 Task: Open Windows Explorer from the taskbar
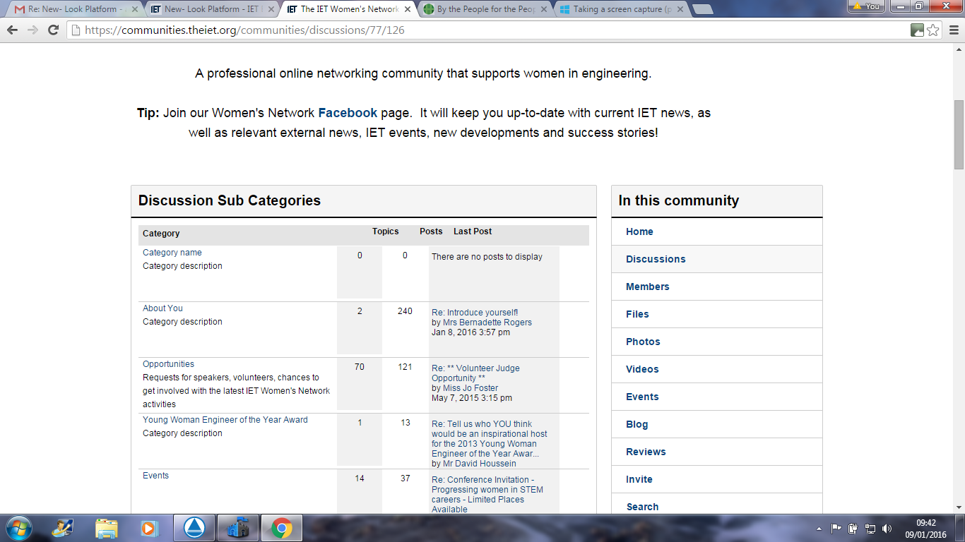pyautogui.click(x=107, y=528)
